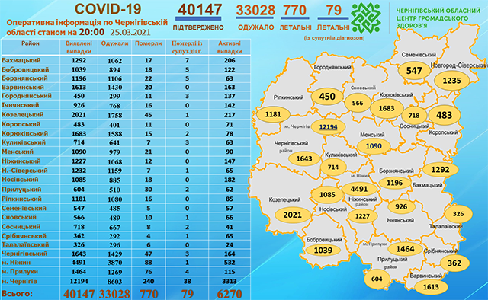Click the 6270 active cases total
This screenshot has width=488, height=300.
tap(230, 294)
